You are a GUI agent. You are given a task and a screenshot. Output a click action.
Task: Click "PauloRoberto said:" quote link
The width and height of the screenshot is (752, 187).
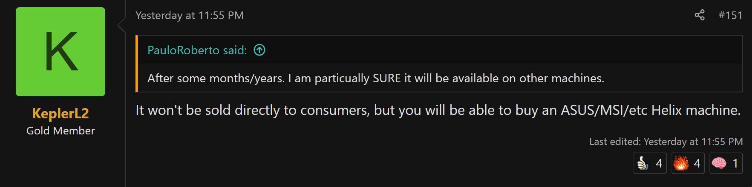197,50
